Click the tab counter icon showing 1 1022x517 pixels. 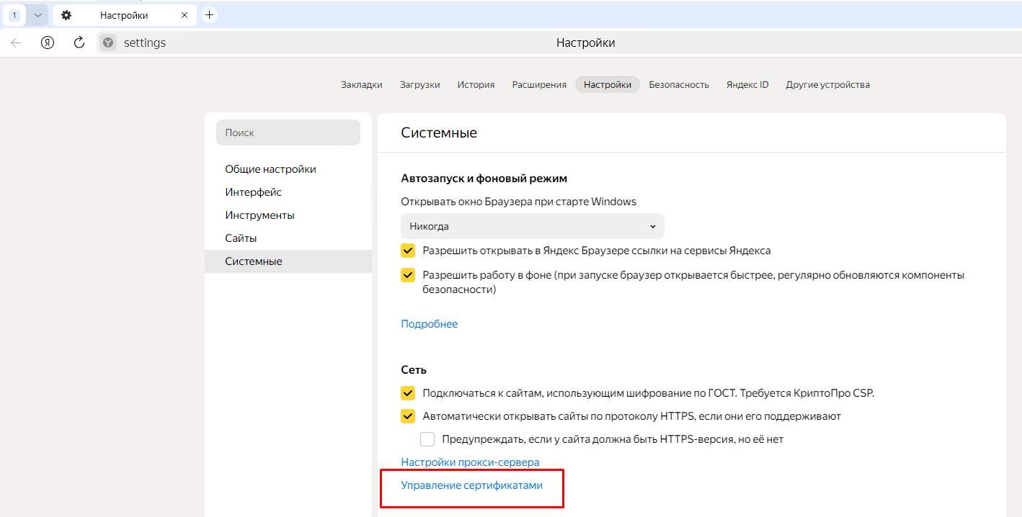click(x=14, y=15)
